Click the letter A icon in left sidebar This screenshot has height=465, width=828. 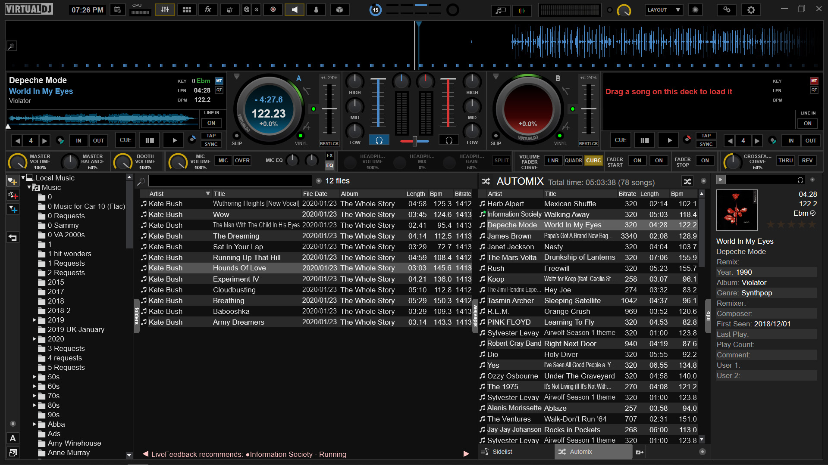coord(13,438)
